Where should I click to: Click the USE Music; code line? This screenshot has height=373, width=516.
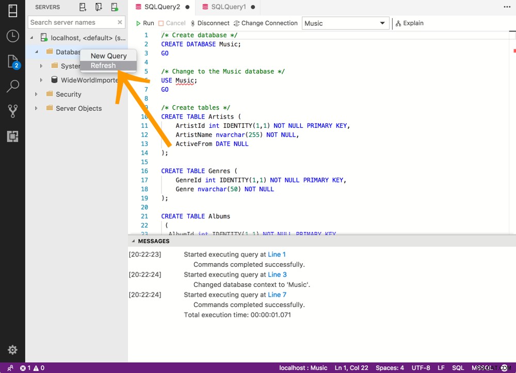179,80
